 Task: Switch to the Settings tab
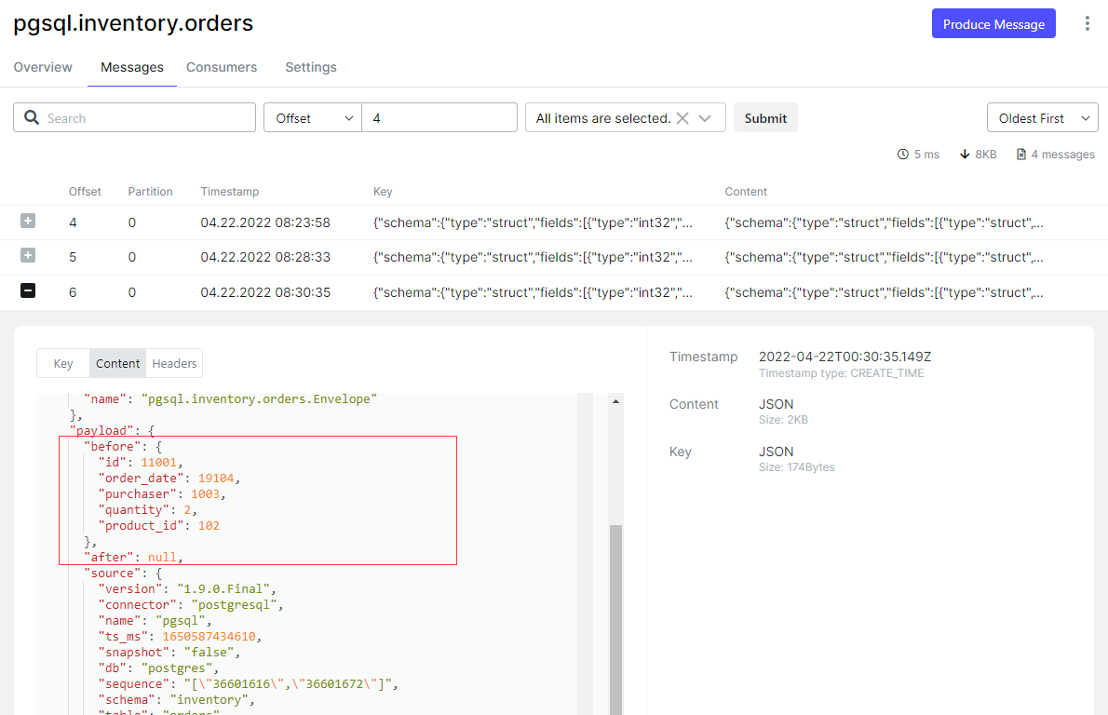pos(311,67)
